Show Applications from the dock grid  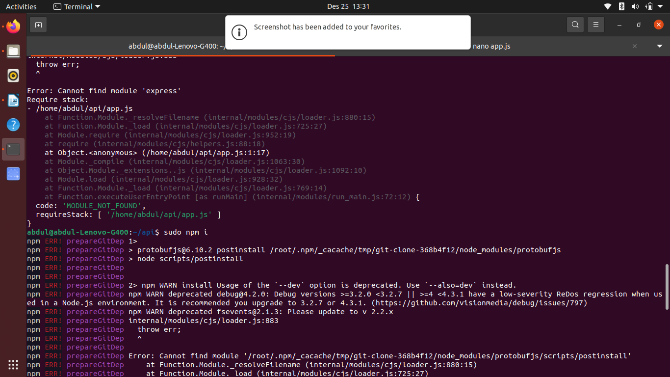pyautogui.click(x=13, y=365)
